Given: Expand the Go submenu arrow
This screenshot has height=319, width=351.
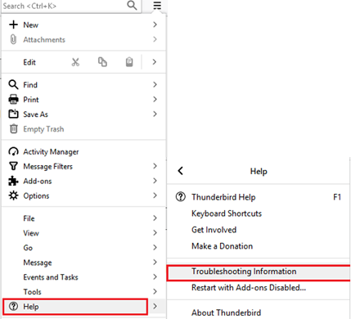Looking at the screenshot, I should 155,248.
